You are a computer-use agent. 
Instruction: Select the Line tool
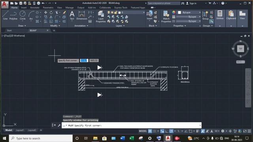pyautogui.click(x=5, y=15)
